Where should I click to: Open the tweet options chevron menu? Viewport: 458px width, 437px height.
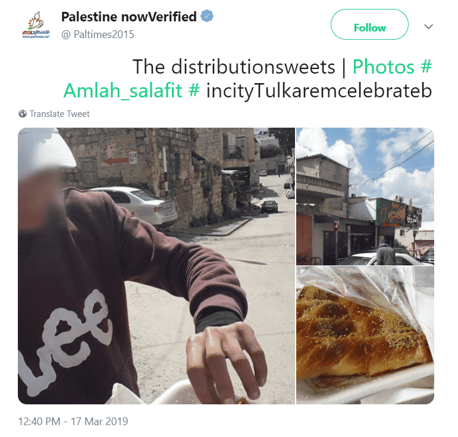click(x=428, y=27)
